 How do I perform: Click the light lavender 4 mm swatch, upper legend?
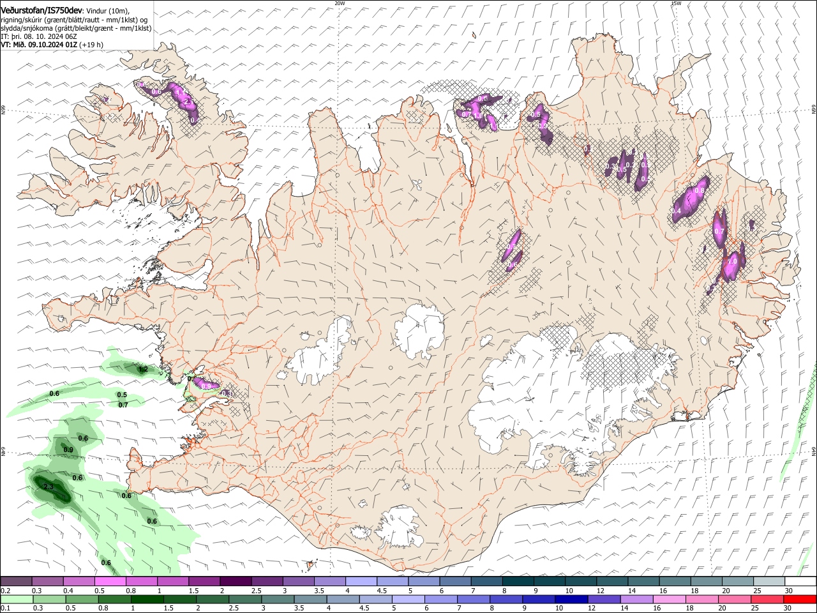361,582
